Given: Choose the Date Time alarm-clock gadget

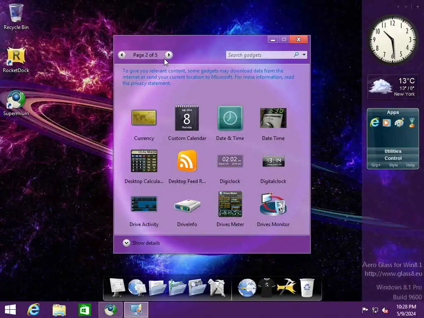Looking at the screenshot, I should (273, 118).
